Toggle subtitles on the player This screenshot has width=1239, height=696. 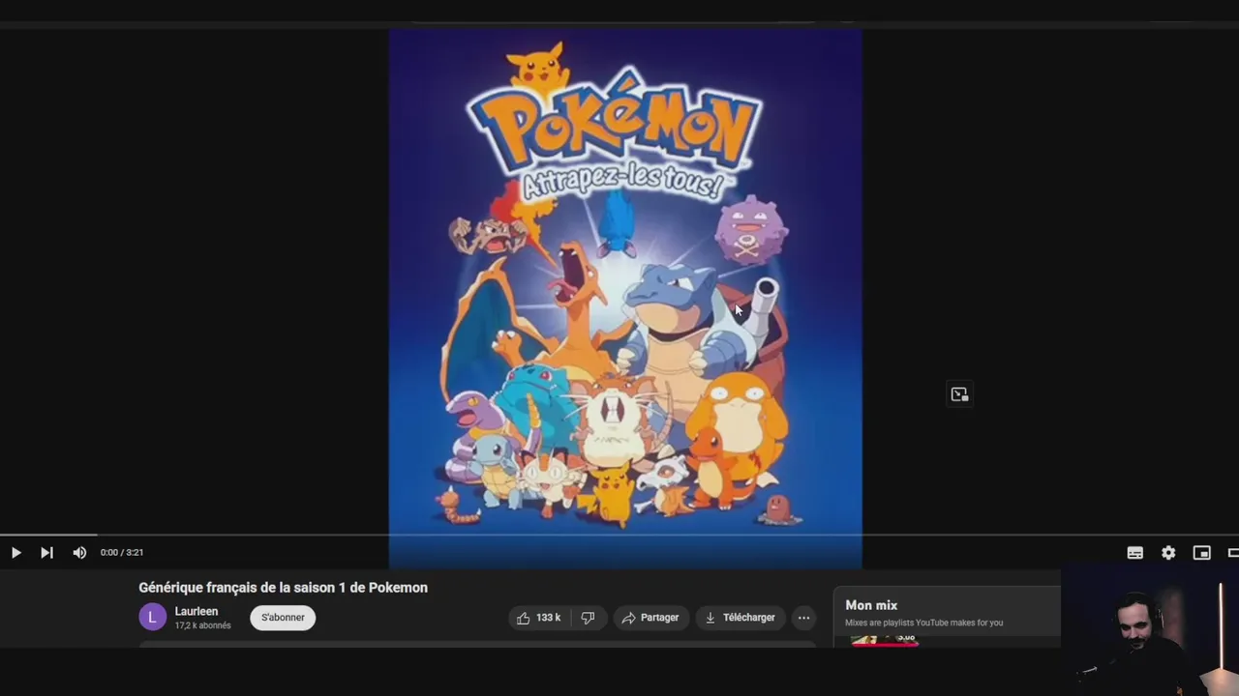pos(1135,553)
